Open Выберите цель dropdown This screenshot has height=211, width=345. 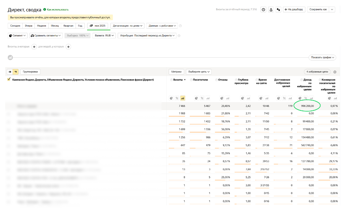[x=199, y=72]
